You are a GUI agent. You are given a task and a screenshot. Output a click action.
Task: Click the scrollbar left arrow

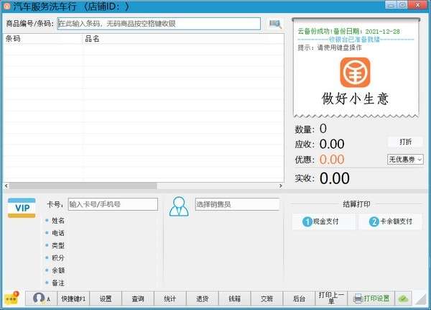(x=6, y=186)
